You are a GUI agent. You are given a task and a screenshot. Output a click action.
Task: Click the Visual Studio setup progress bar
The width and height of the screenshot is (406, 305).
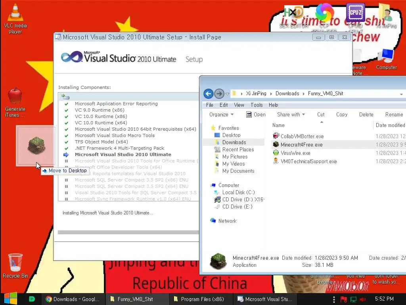click(128, 232)
